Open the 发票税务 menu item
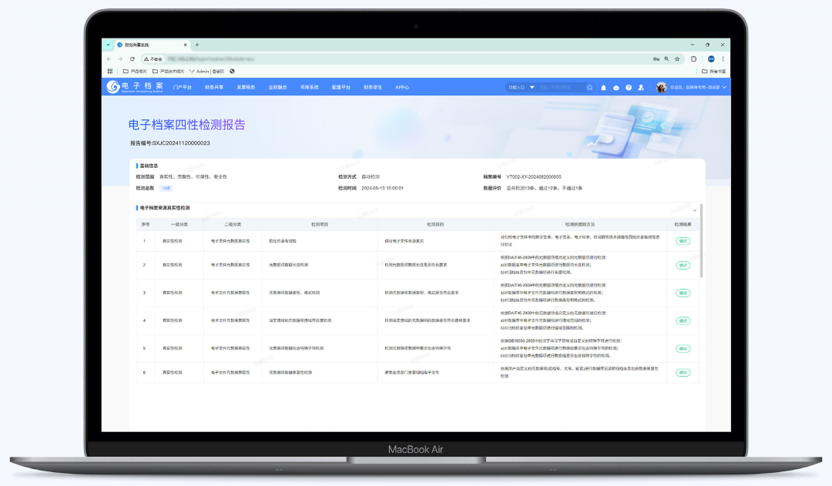Image resolution: width=832 pixels, height=486 pixels. (x=246, y=88)
